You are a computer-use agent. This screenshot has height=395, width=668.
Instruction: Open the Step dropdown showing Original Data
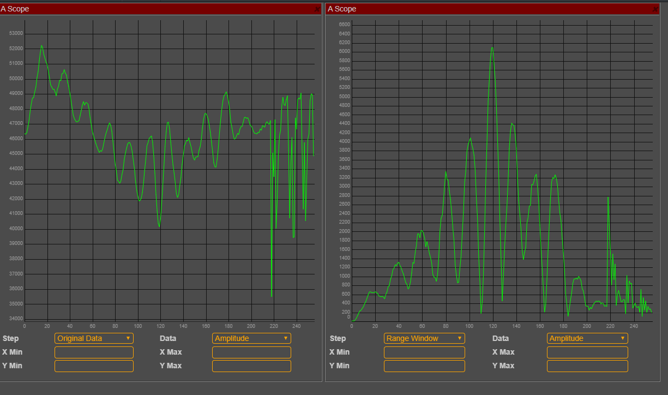point(94,338)
